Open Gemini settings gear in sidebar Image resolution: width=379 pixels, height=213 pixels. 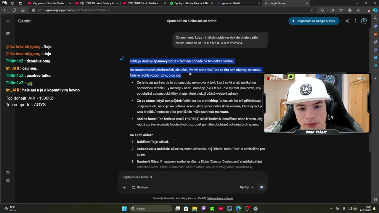click(x=8, y=181)
